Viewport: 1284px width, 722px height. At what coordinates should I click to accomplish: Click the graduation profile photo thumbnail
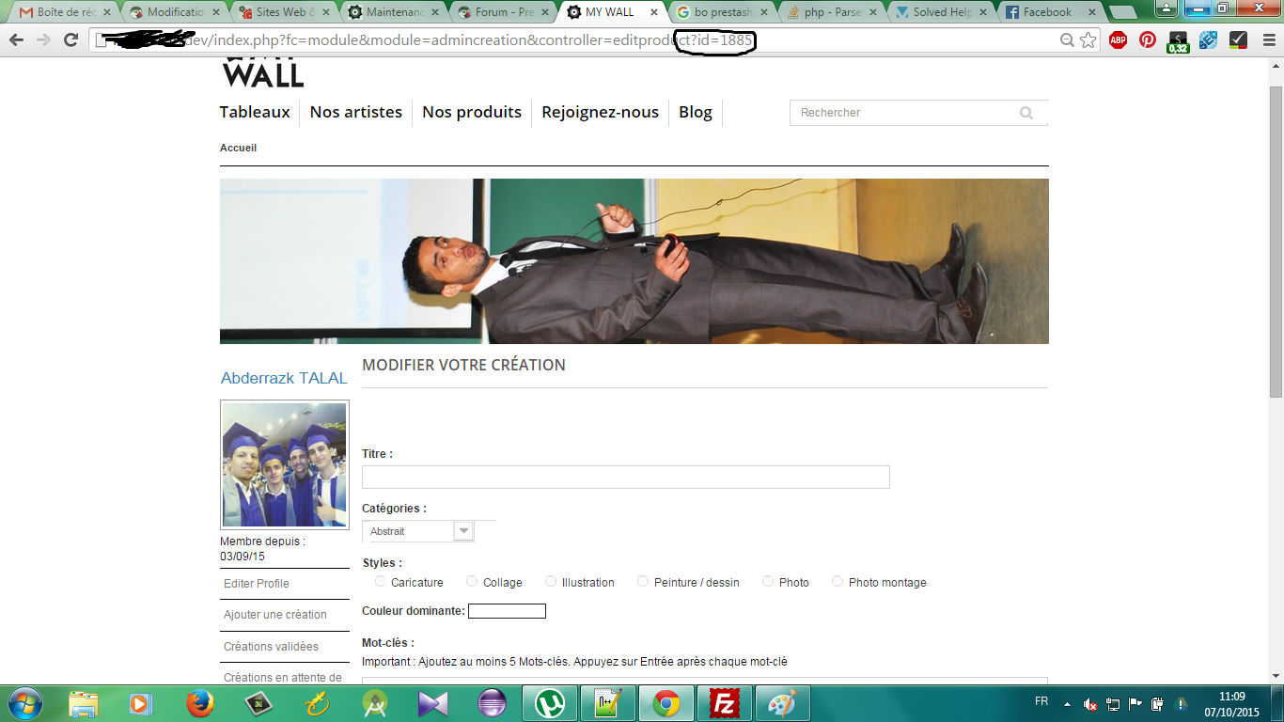pos(285,464)
